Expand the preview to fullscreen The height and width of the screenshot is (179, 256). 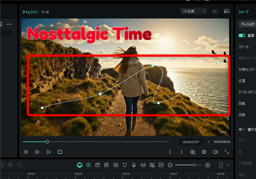(227, 152)
